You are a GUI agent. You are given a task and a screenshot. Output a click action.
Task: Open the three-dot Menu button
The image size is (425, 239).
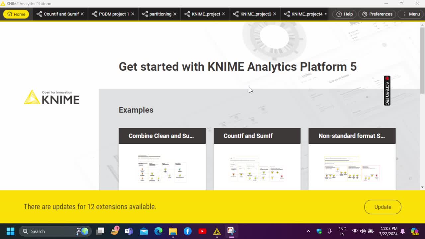click(411, 14)
